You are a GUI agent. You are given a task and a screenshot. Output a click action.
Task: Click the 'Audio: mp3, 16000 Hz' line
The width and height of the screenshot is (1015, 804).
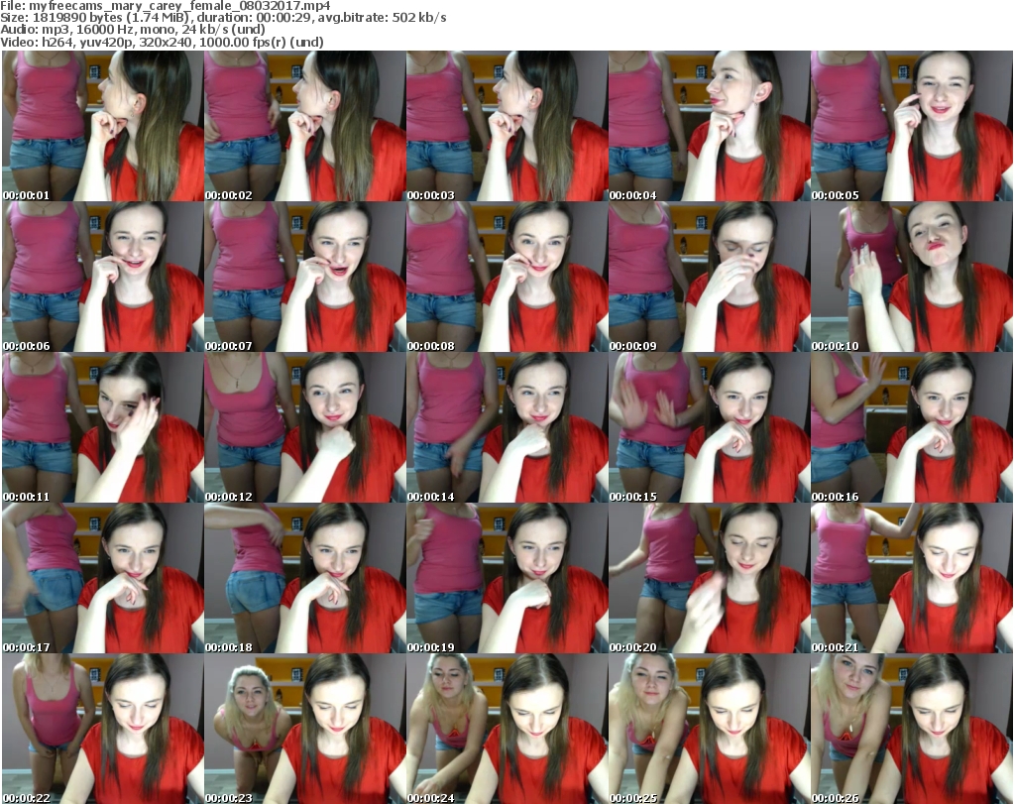(x=133, y=30)
